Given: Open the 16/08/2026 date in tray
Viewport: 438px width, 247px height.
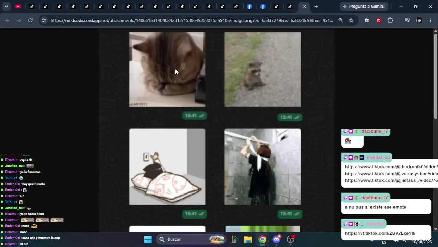Looking at the screenshot, I should click(422, 242).
